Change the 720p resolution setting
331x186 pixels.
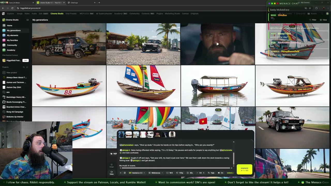180,173
